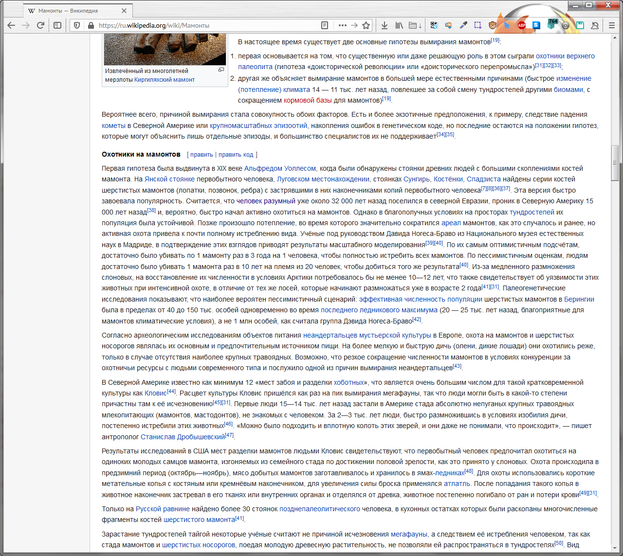Open tracking protection shield info
Screen dimensions: 623x556
pos(77,25)
